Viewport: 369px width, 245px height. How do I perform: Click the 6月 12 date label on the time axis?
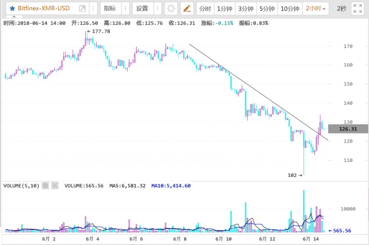tap(267, 239)
